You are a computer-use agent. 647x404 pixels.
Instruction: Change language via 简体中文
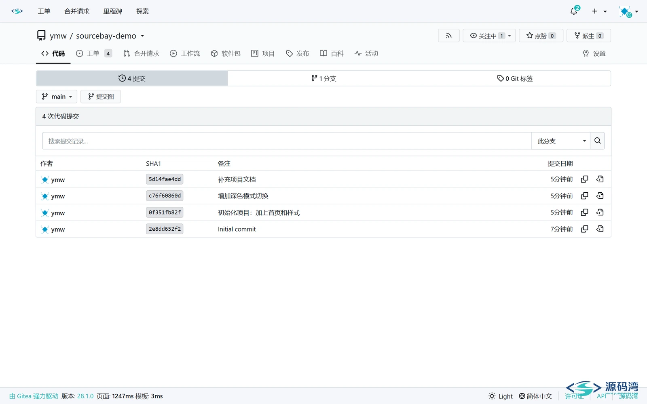(x=535, y=396)
